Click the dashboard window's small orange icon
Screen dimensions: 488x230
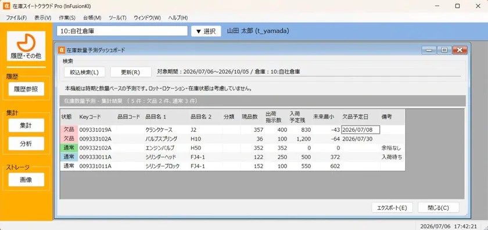(62, 50)
